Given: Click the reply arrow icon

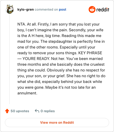Looking at the screenshot, I should tap(37, 111).
